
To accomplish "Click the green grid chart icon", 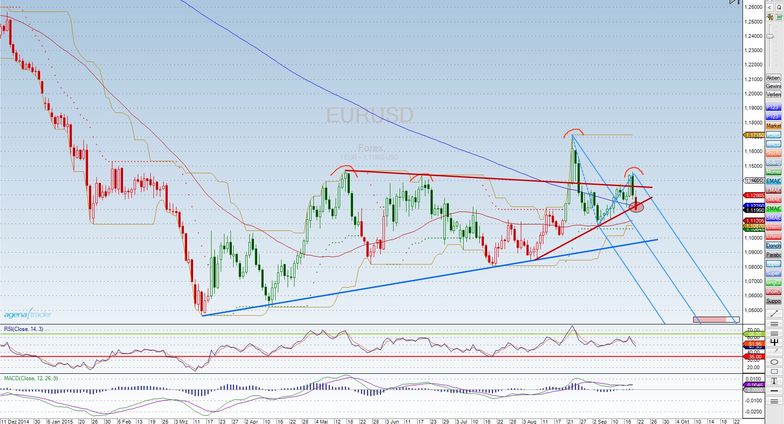I will pyautogui.click(x=779, y=18).
